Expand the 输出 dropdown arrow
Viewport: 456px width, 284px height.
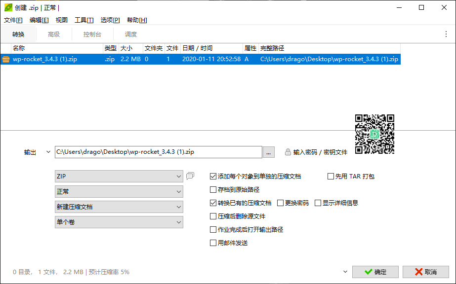[x=48, y=152]
